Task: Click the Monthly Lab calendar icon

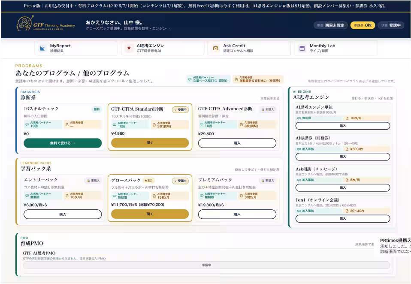Action: click(302, 48)
